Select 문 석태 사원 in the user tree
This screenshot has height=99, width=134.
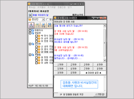point(47,60)
